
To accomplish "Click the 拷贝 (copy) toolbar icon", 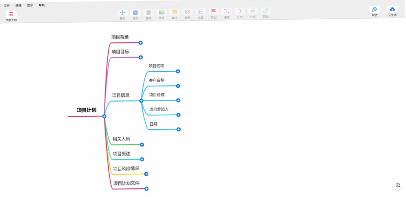I will pyautogui.click(x=136, y=13).
